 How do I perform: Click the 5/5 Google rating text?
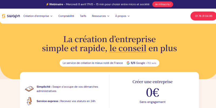point(138,63)
